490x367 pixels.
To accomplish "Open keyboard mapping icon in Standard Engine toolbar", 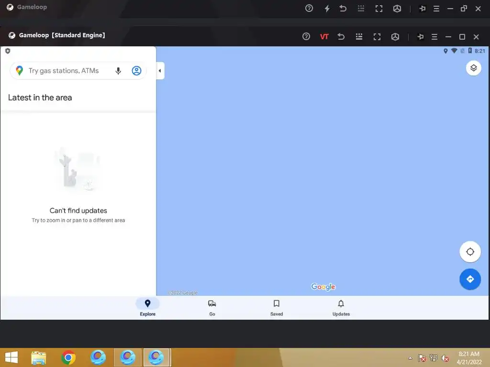I will (x=359, y=37).
